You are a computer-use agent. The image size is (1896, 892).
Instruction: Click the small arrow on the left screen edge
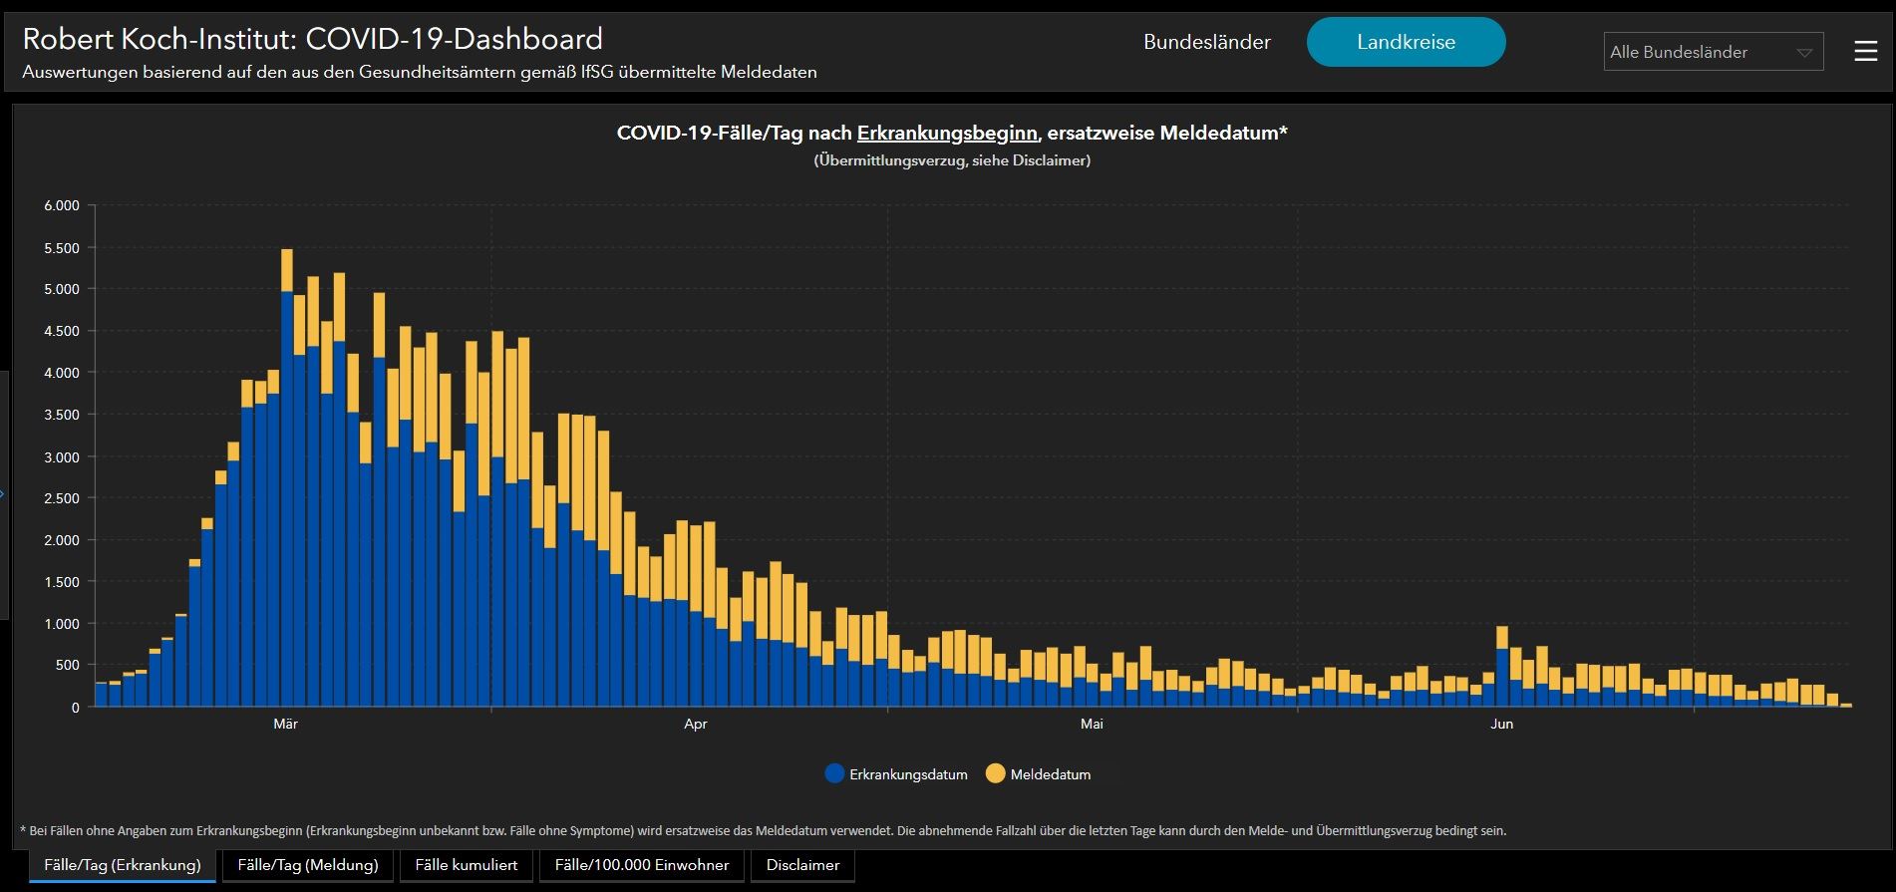[3, 493]
